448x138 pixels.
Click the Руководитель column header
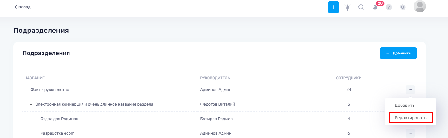click(215, 78)
